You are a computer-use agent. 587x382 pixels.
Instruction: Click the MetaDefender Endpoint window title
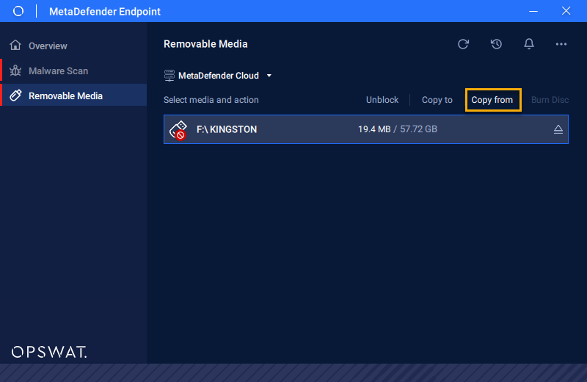[x=105, y=12]
